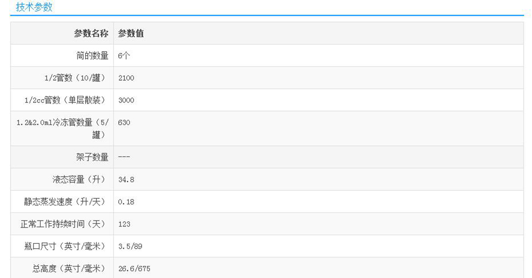This screenshot has height=278, width=532.
Task: Select the 液态容量（升）label
Action: tap(79, 179)
